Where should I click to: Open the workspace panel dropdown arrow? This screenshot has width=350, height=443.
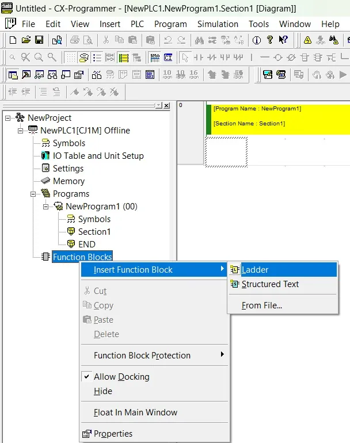159,105
